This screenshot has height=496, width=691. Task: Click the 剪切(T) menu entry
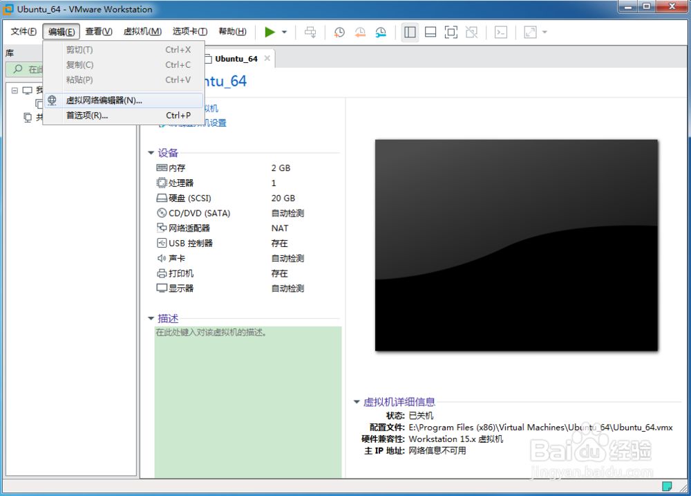[x=124, y=50]
